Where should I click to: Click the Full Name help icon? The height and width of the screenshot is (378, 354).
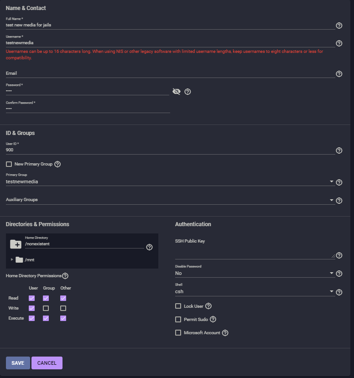(339, 26)
